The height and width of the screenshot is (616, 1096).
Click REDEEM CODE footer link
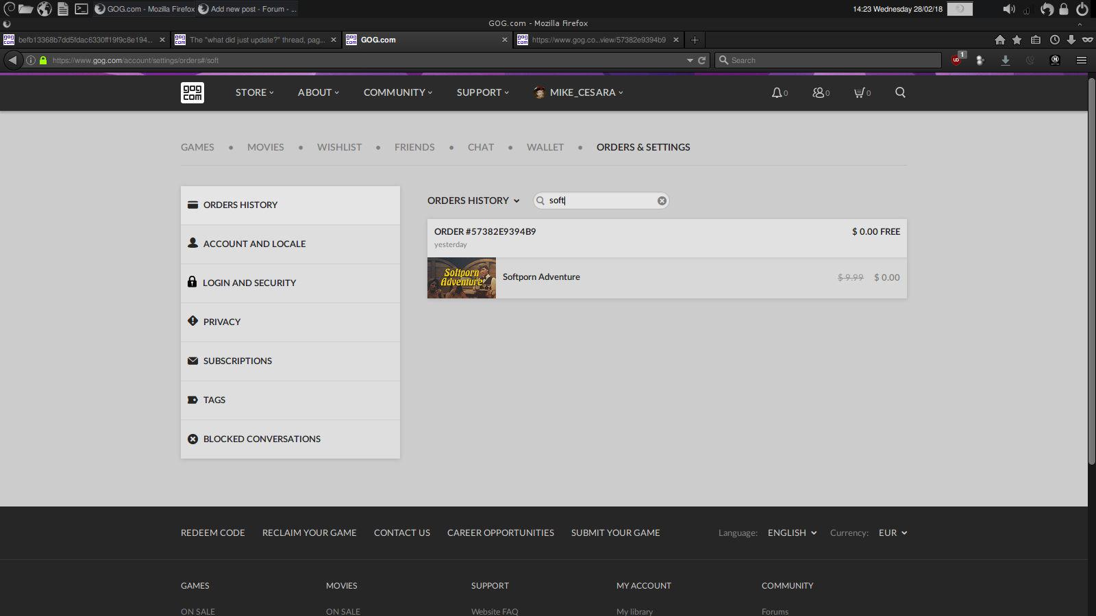coord(213,532)
